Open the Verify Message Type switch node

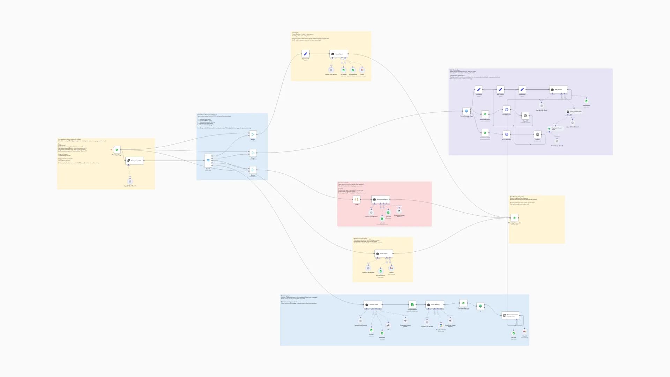[467, 111]
